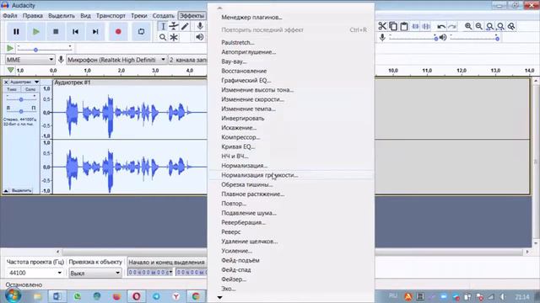Open Chrome from the taskbar

pos(196,296)
